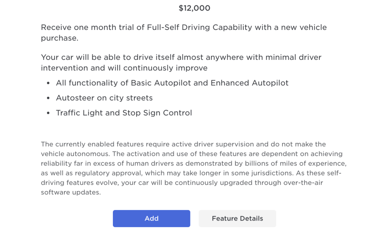This screenshot has width=388, height=233.
Task: Click the bullet dot beside Traffic Light item
Action: pos(48,113)
